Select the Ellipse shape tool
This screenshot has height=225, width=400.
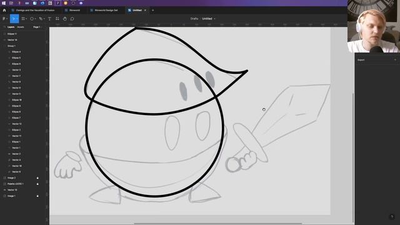32,19
